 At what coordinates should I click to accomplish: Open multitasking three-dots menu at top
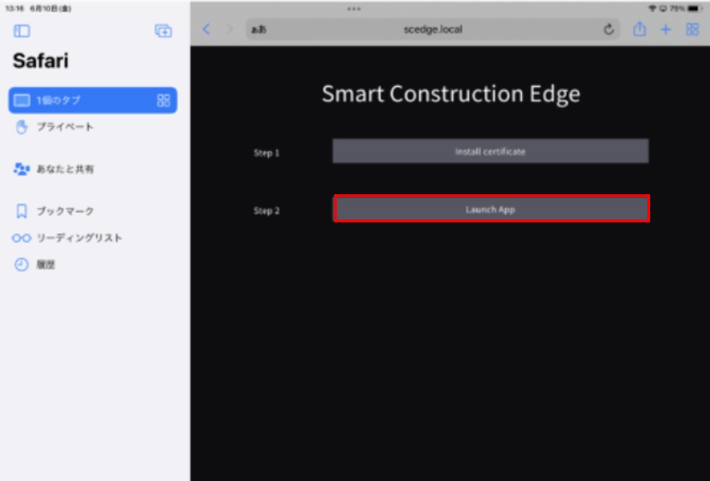tap(354, 8)
